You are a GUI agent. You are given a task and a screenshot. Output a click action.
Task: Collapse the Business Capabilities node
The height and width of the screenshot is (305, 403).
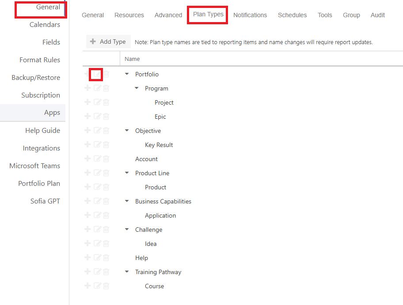click(127, 201)
